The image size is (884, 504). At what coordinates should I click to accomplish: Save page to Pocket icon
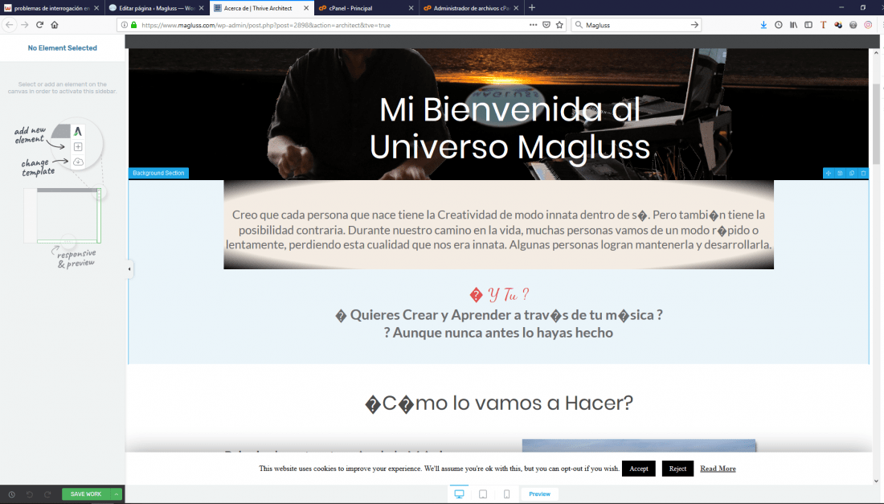tap(546, 25)
